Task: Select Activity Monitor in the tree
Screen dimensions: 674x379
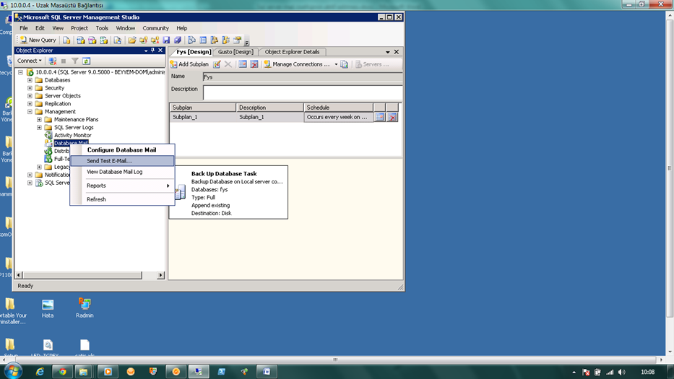Action: click(73, 136)
